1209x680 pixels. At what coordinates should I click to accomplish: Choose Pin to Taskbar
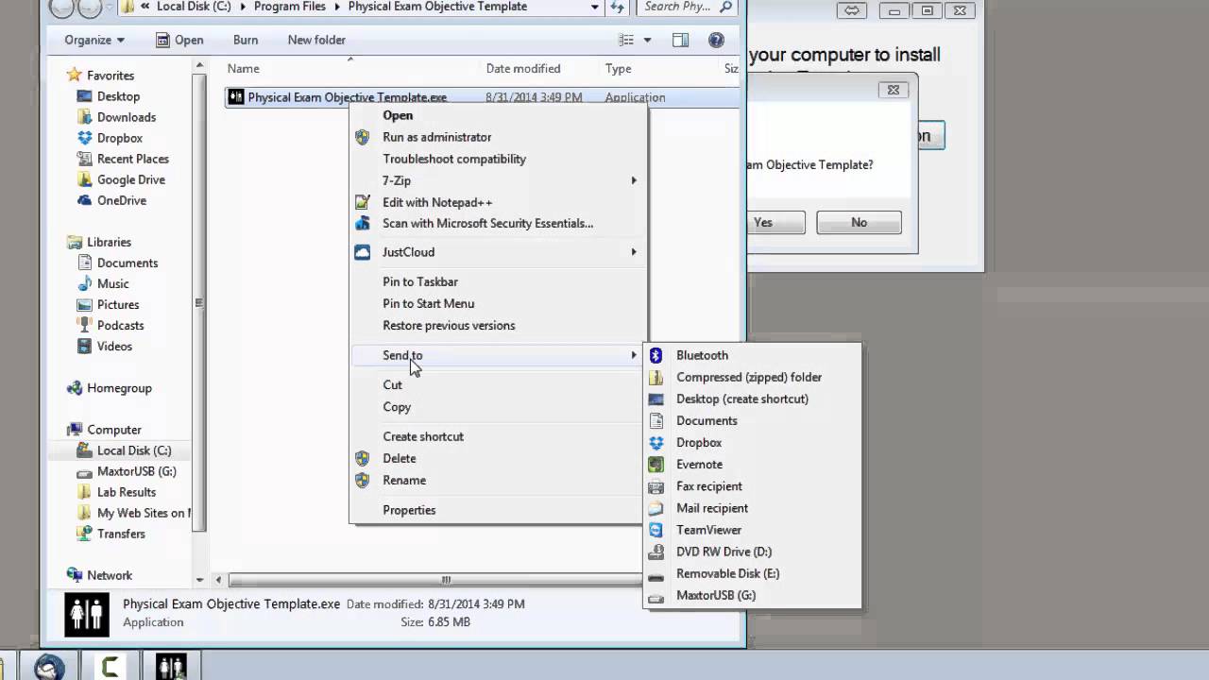click(x=420, y=281)
